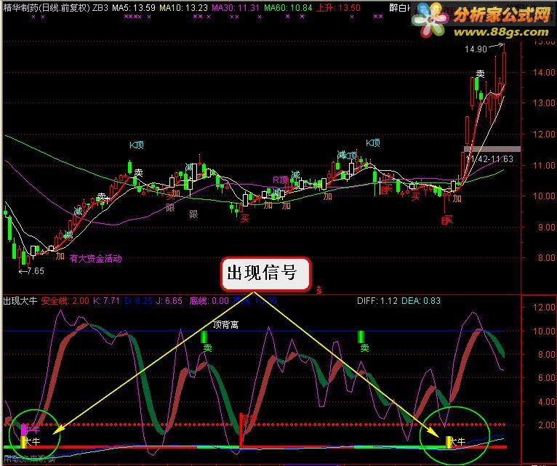Viewport: 557px width, 466px height.
Task: Click the D: 8.25 readout
Action: click(x=139, y=301)
